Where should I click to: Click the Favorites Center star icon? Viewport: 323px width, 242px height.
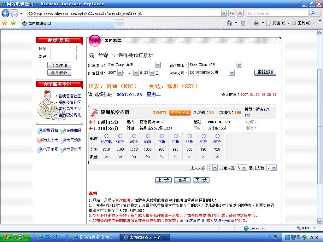pos(4,23)
